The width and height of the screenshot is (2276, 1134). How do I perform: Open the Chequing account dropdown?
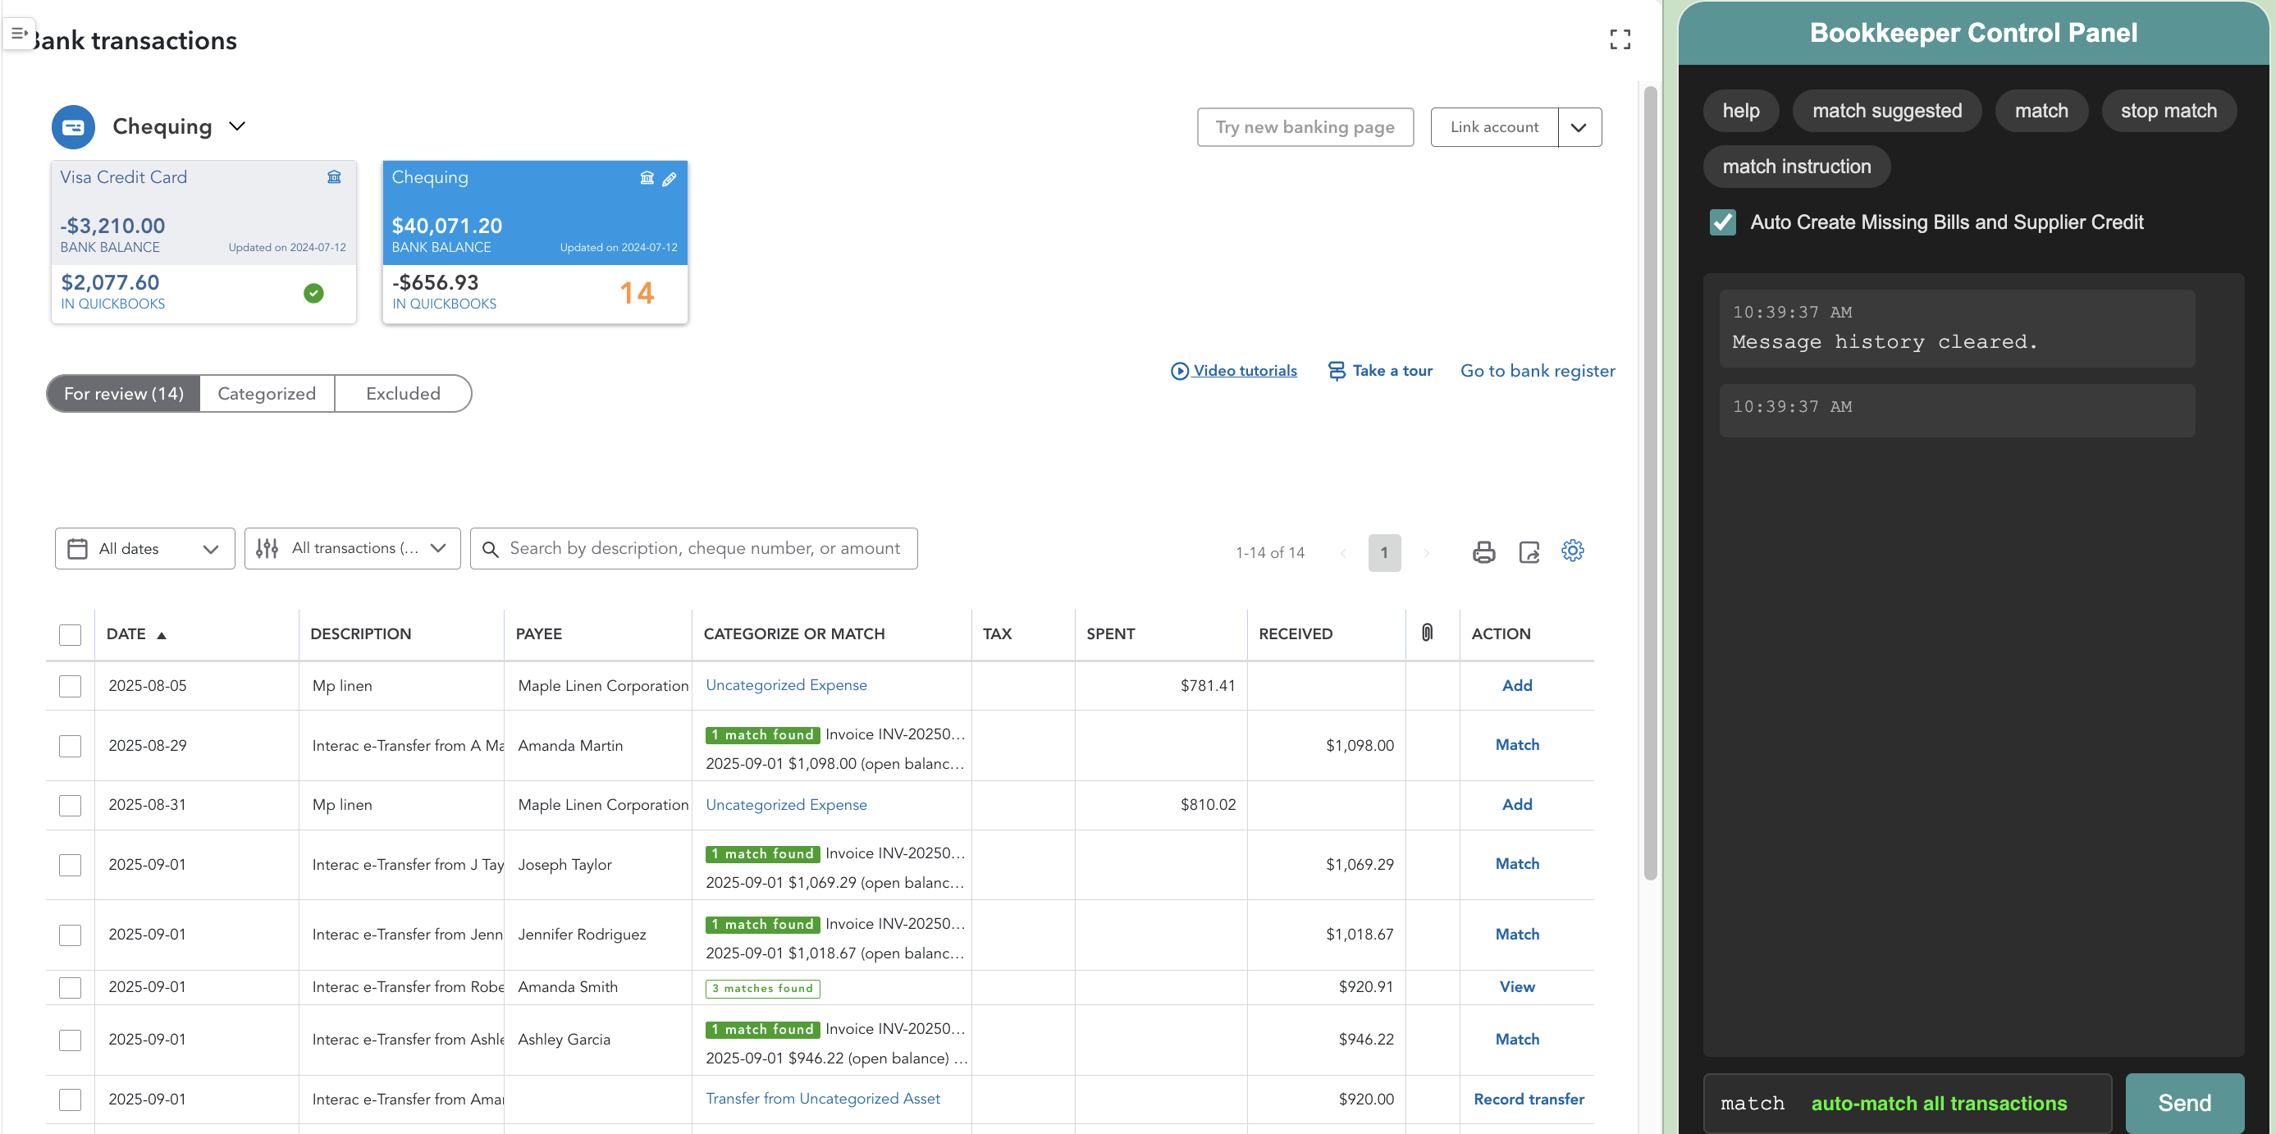(x=237, y=126)
